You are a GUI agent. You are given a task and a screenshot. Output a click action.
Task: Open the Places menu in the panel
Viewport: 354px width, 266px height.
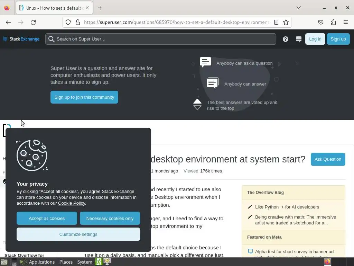[x=66, y=262]
